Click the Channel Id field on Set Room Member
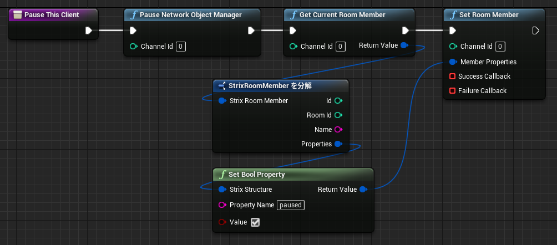Screen dimensions: 557x245 (500, 46)
